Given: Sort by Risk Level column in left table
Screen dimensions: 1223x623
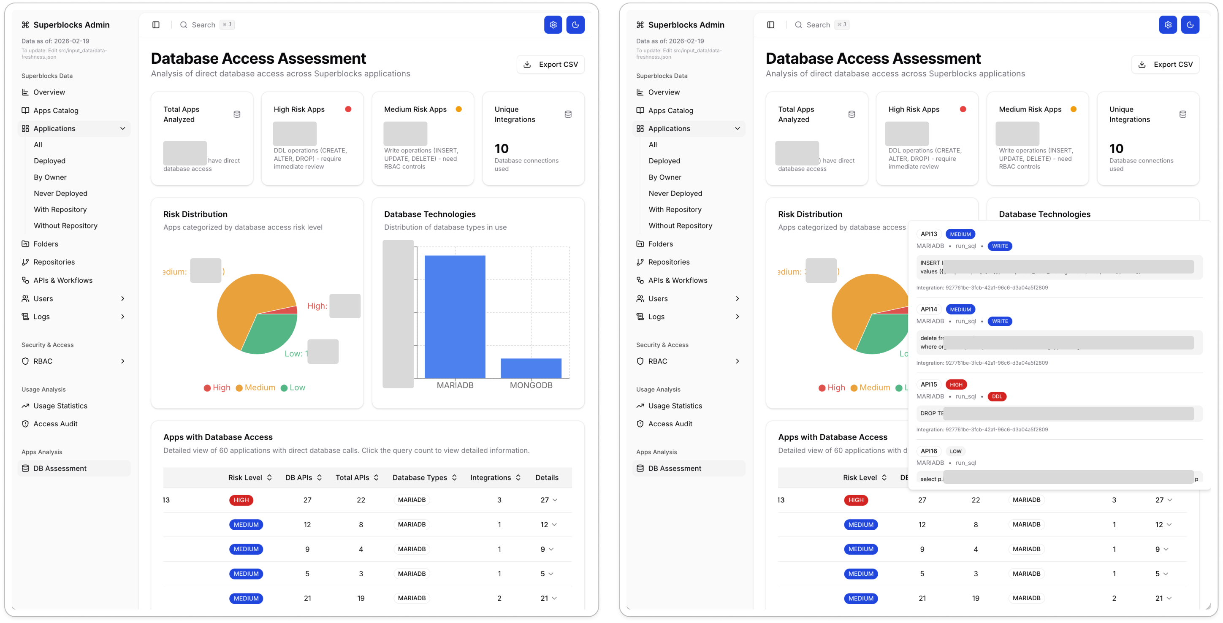Looking at the screenshot, I should (x=250, y=478).
